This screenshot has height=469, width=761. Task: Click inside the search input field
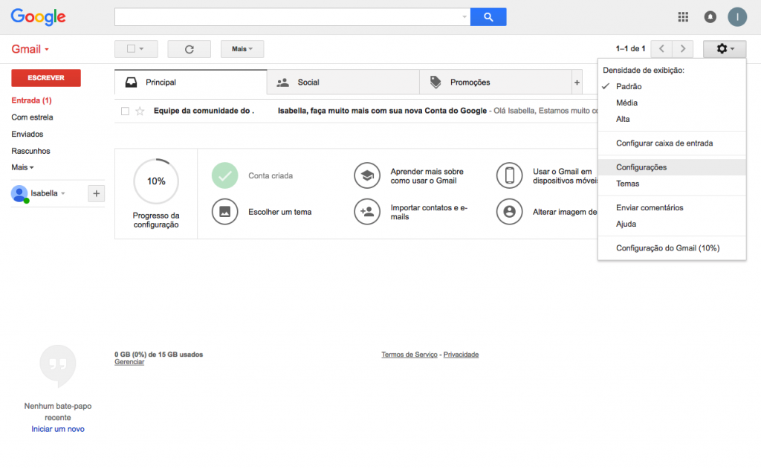(288, 17)
